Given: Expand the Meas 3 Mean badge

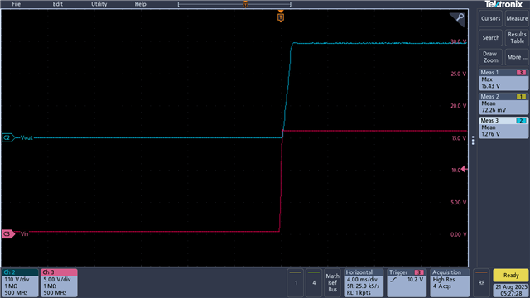Looking at the screenshot, I should (x=503, y=127).
